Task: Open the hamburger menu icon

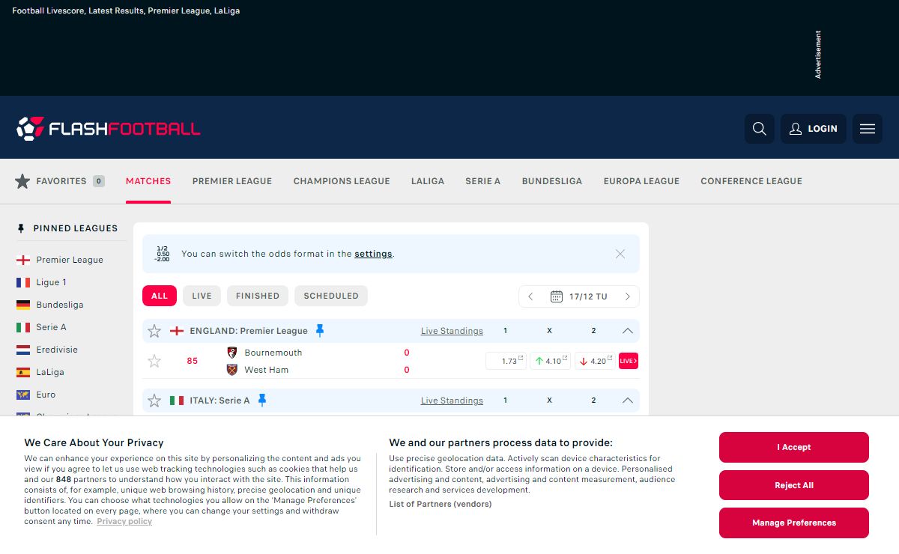Action: coord(868,129)
